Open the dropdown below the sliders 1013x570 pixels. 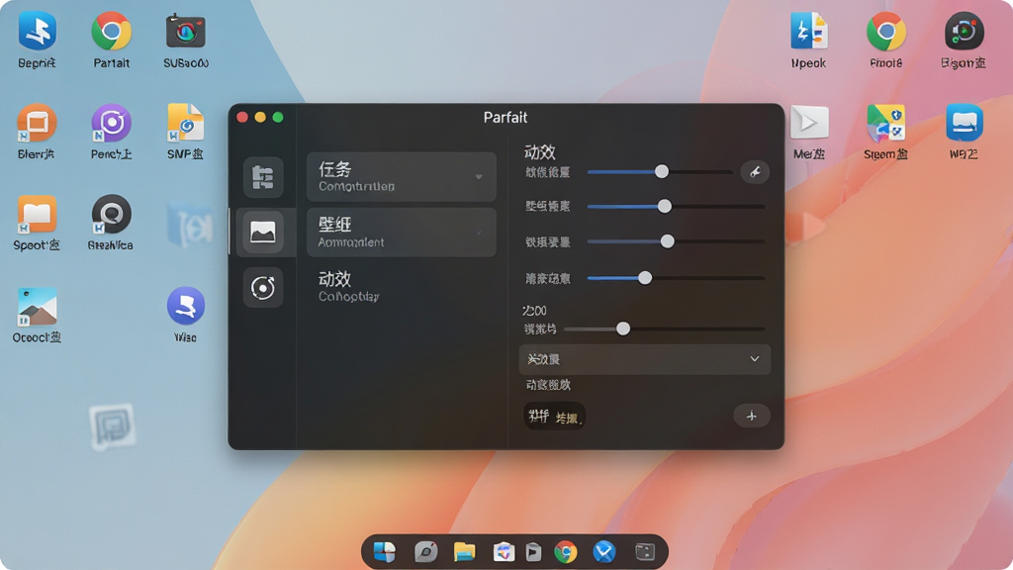tap(645, 358)
